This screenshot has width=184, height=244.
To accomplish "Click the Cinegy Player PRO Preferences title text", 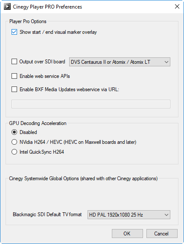I will coord(47,7).
